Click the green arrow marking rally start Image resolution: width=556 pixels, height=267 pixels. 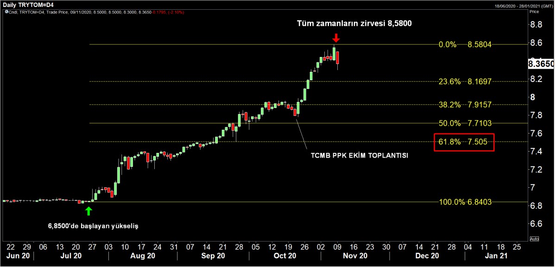[89, 211]
